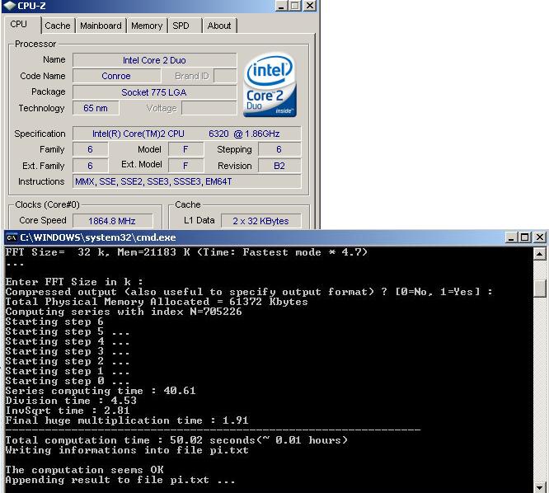Click the 'Series computing time : 40.61' line

[x=101, y=391]
